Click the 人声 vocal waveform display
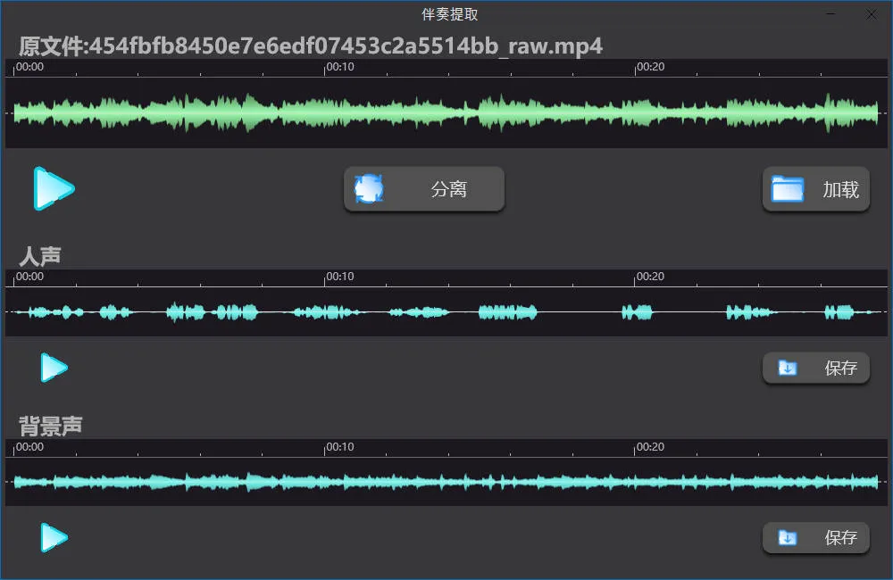This screenshot has width=893, height=580. point(446,311)
